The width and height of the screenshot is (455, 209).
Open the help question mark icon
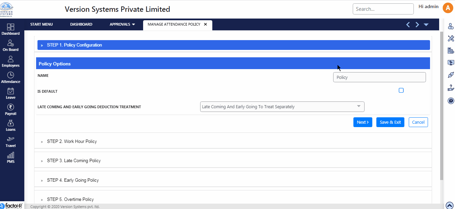tap(451, 100)
